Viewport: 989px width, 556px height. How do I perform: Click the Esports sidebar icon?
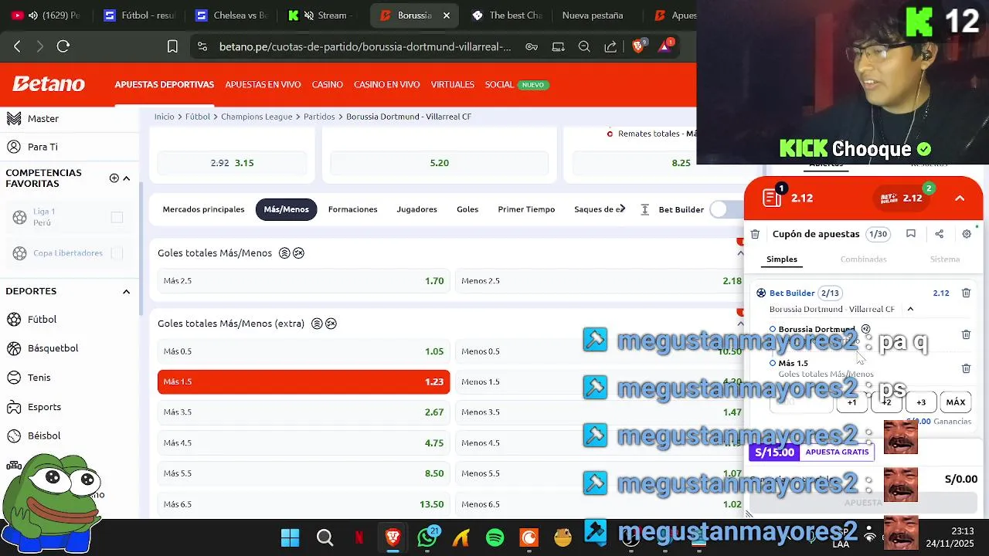pos(13,407)
